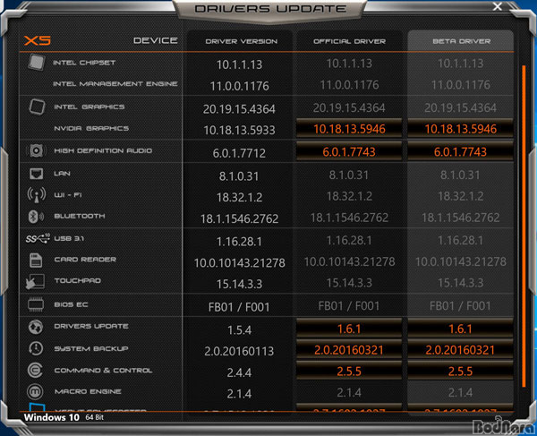The width and height of the screenshot is (537, 436).
Task: Click official Card Reader version 10.0.10143.21278
Action: [349, 262]
